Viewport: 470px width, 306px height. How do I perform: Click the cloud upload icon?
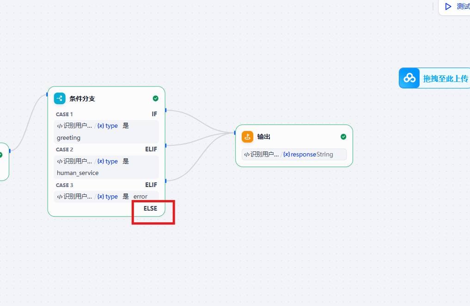coord(409,78)
